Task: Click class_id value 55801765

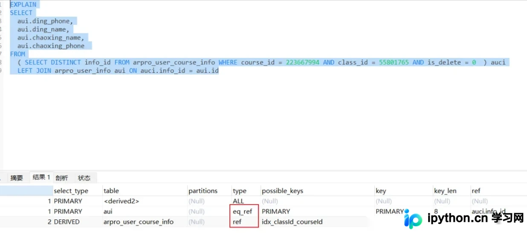Action: click(394, 63)
